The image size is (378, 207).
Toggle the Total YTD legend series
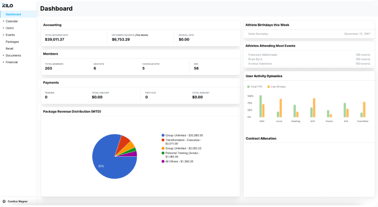tap(255, 87)
